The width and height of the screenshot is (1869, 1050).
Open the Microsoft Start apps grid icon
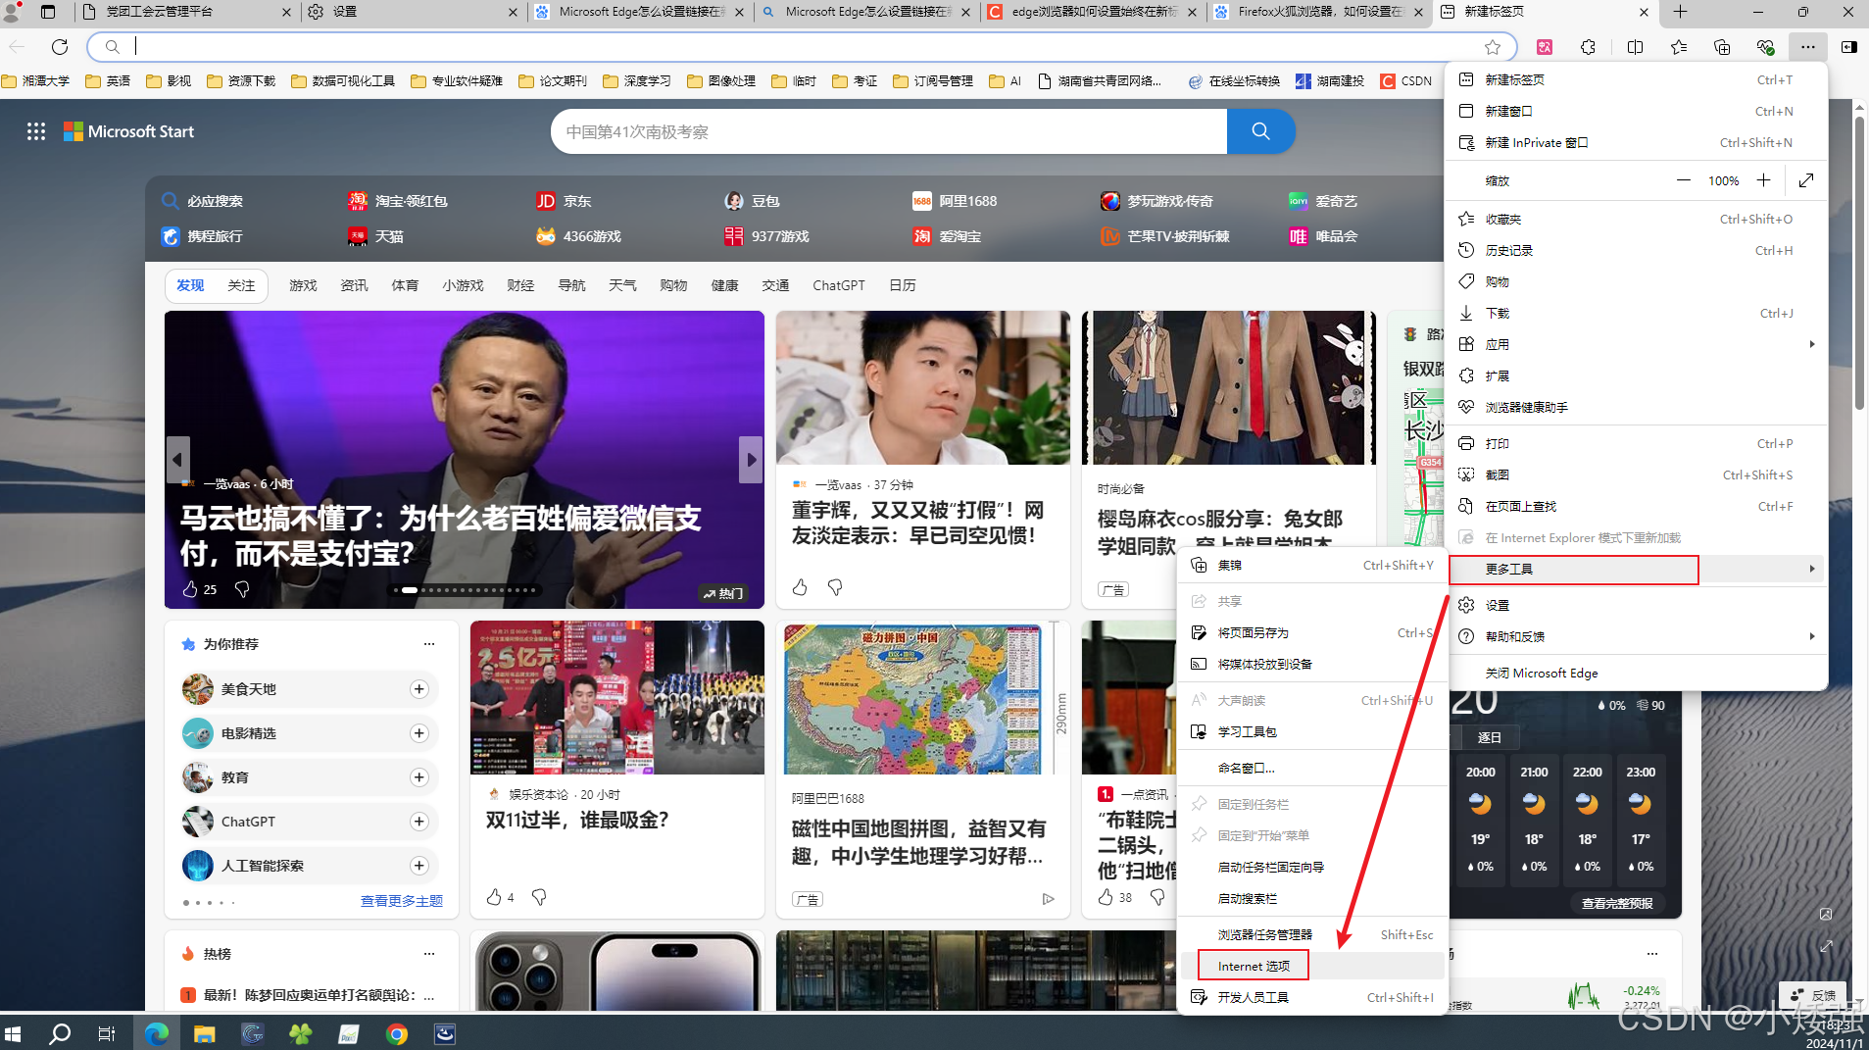[36, 131]
